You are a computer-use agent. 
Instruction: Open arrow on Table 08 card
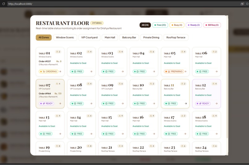(x=91, y=103)
